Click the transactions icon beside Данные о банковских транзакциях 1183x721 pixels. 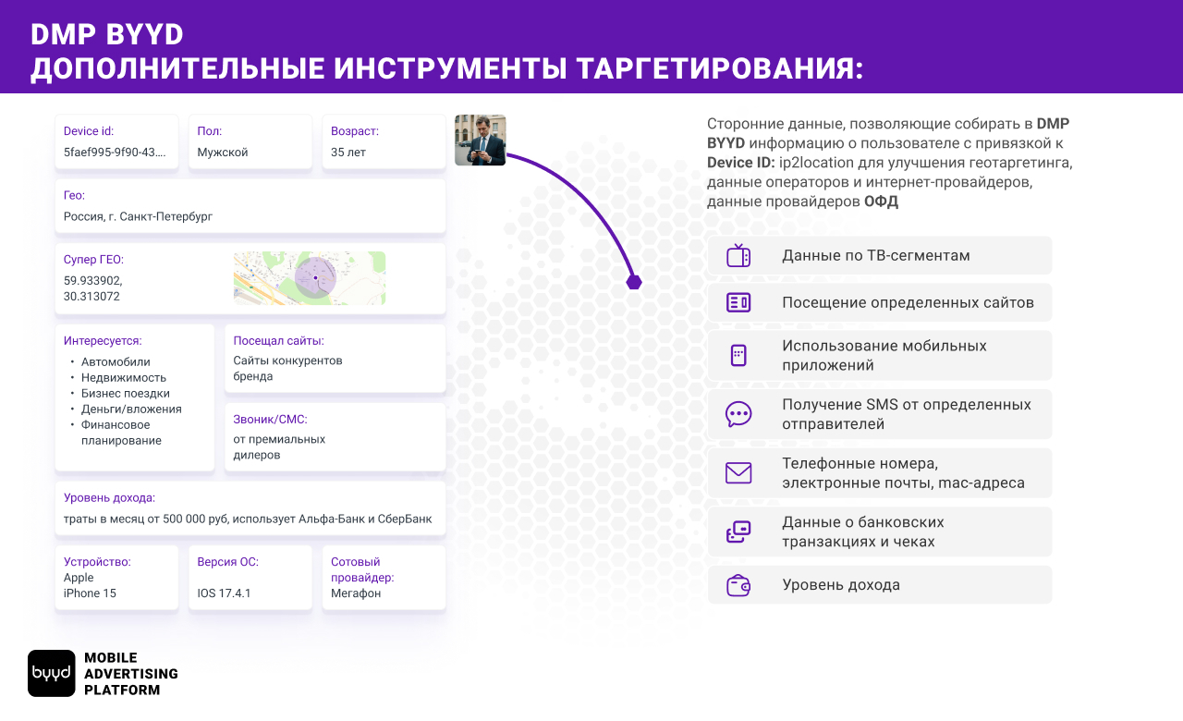[x=738, y=532]
